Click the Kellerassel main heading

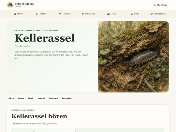click(x=44, y=38)
